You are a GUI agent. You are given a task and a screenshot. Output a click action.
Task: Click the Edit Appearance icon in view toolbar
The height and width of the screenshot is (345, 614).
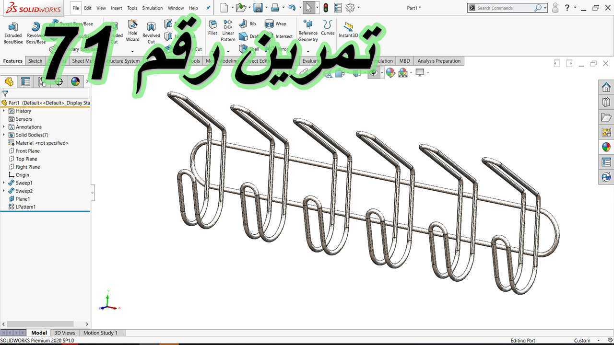(x=390, y=72)
